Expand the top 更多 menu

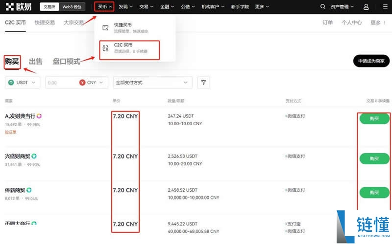262,7
